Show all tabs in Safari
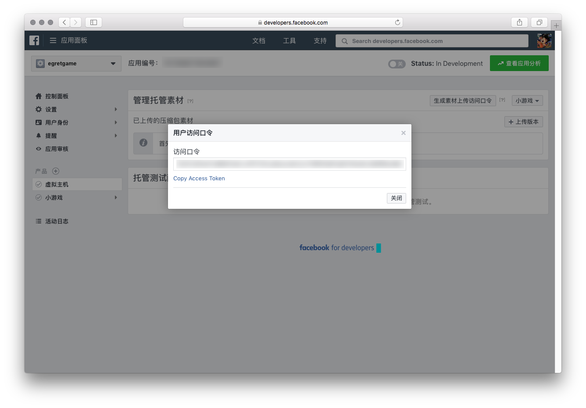The image size is (586, 408). click(x=539, y=22)
